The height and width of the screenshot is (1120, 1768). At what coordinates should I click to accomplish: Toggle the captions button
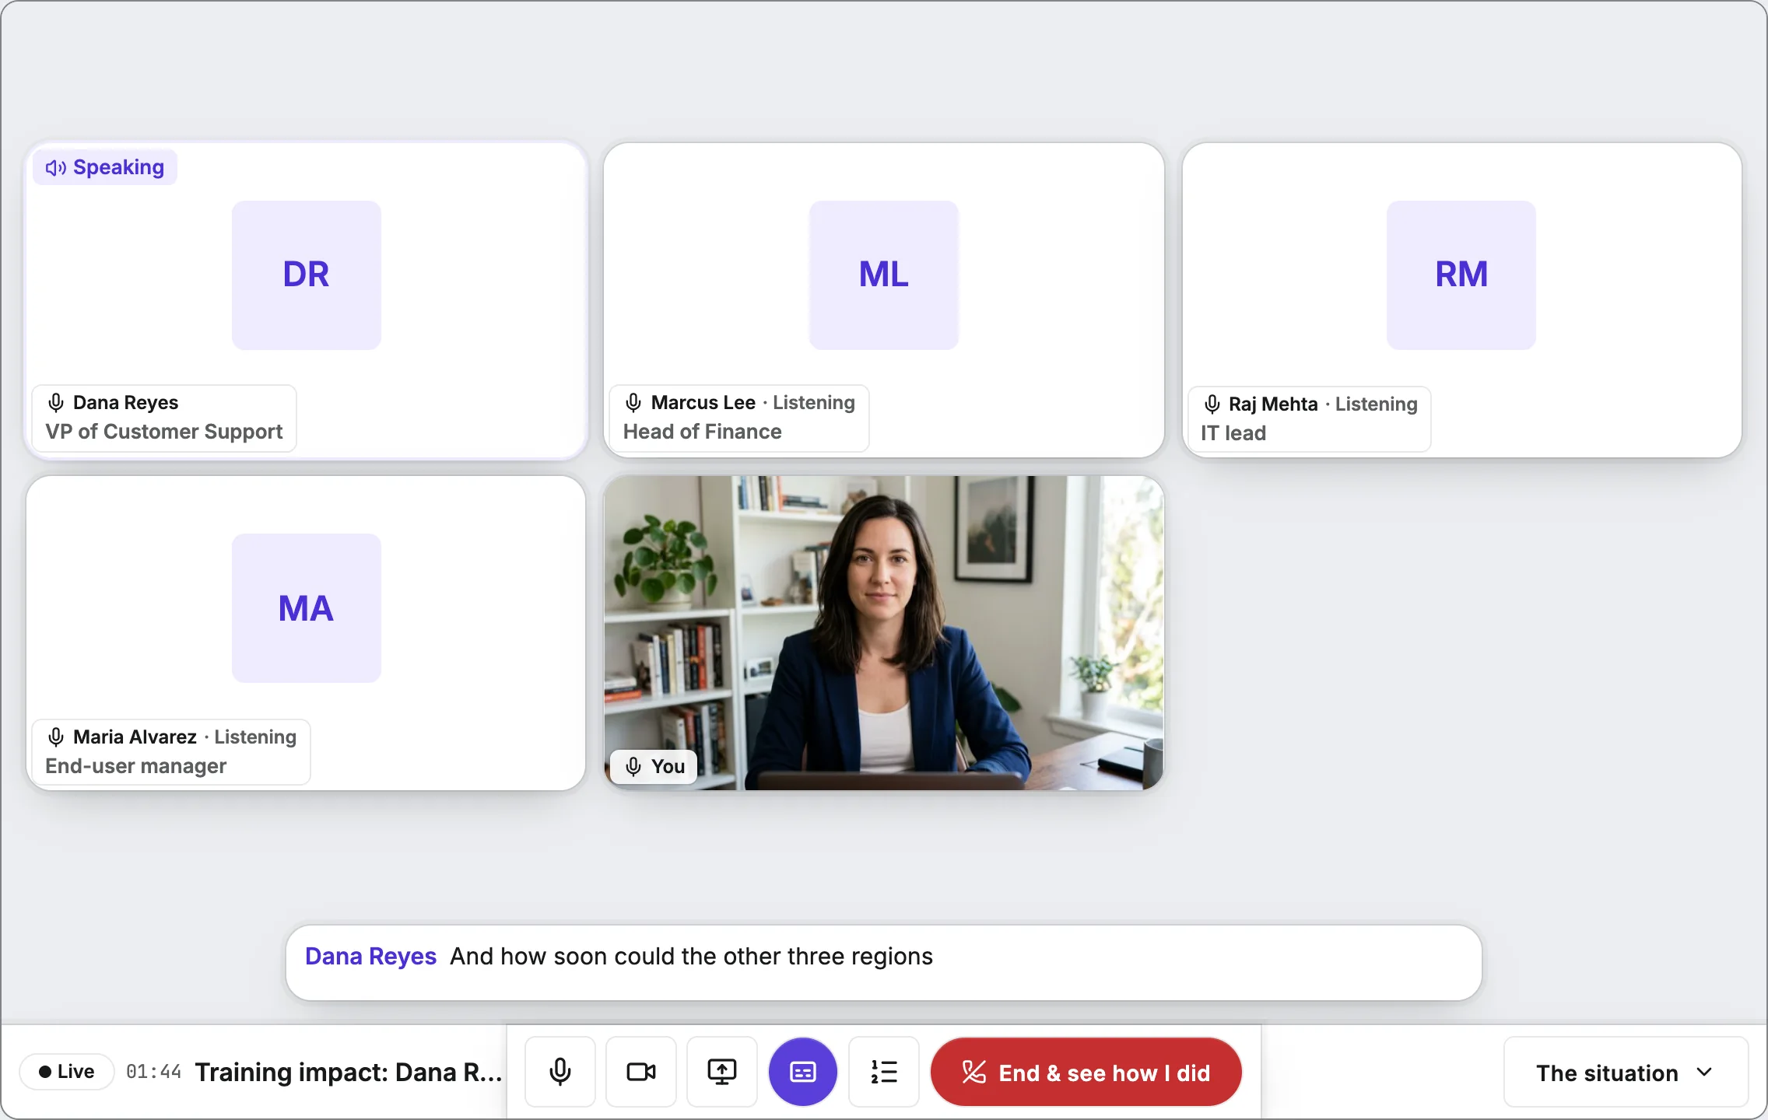[x=803, y=1072]
